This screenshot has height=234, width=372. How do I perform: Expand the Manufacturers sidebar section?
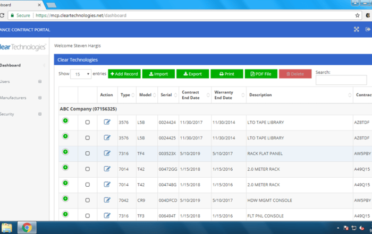click(40, 98)
